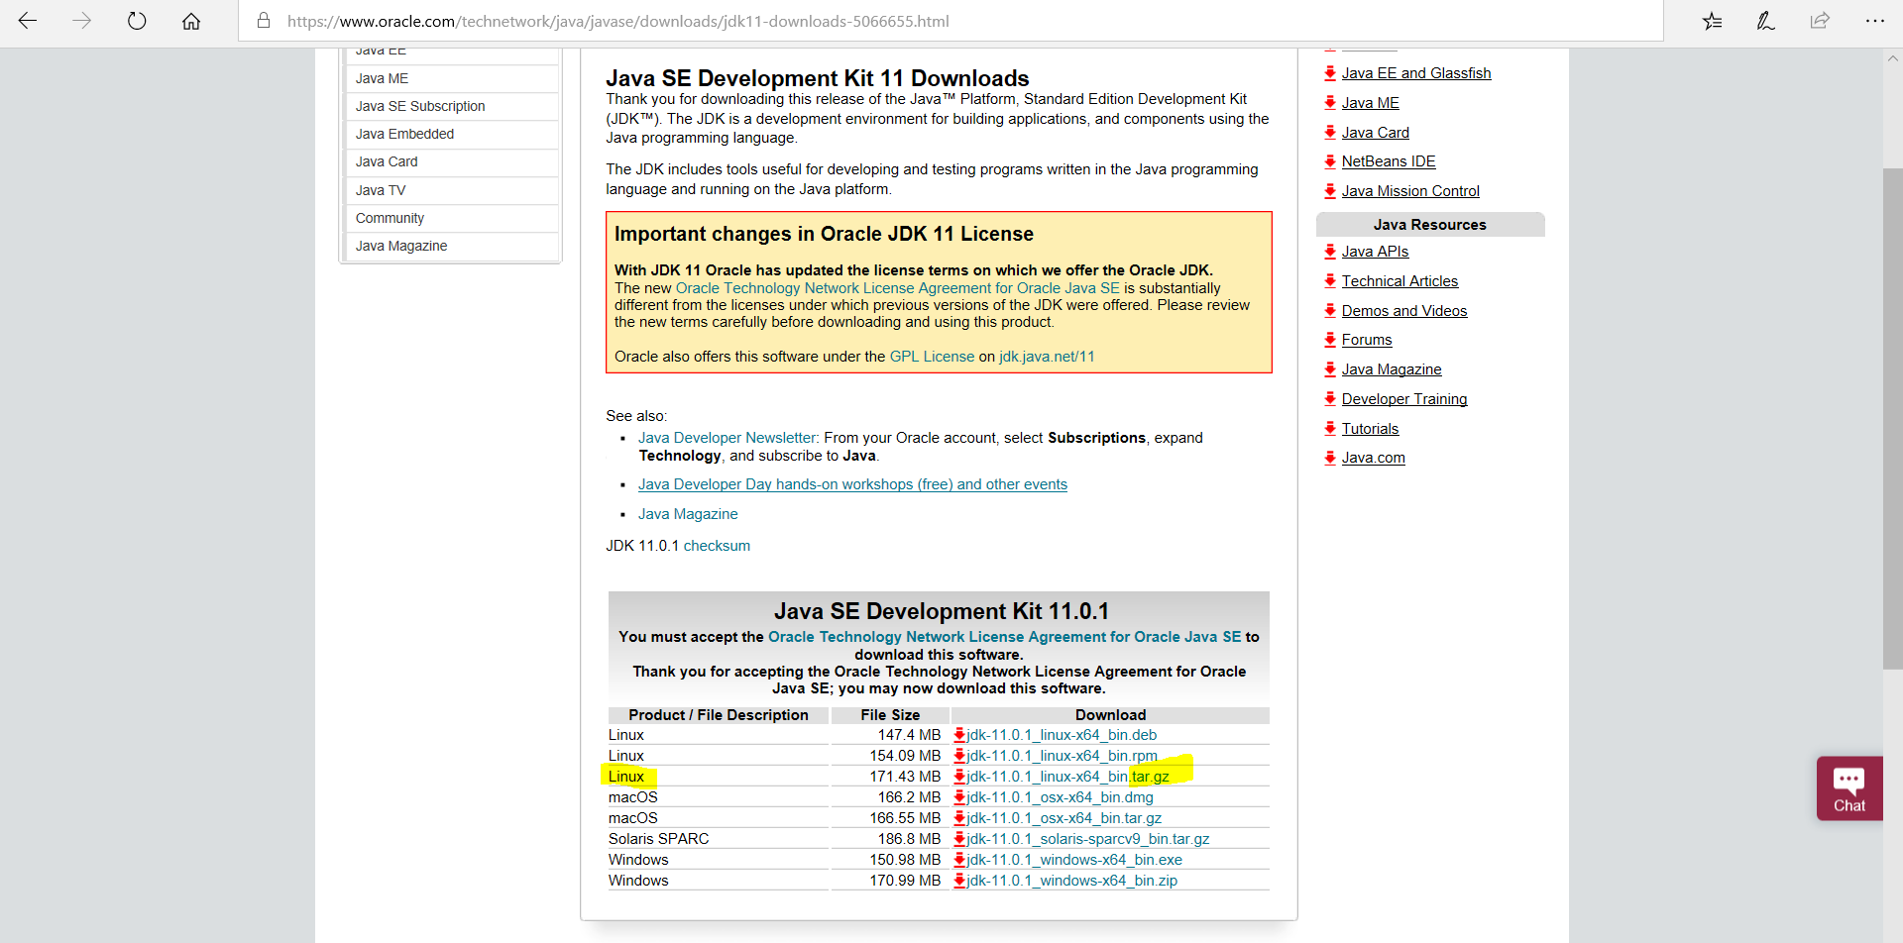Open the Demos and Videos link

[1404, 311]
